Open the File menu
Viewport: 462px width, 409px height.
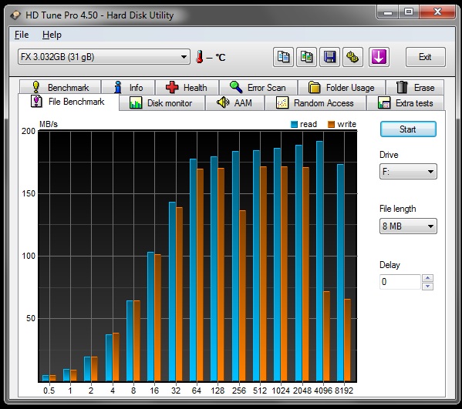coord(22,35)
